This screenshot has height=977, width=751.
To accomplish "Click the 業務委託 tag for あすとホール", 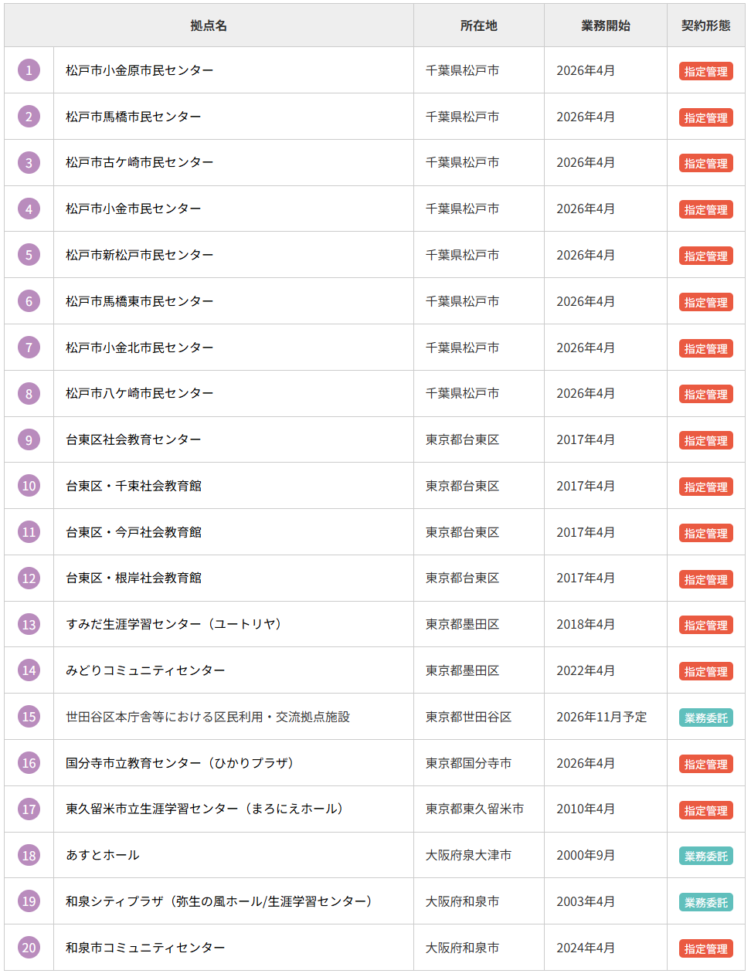I will 705,856.
